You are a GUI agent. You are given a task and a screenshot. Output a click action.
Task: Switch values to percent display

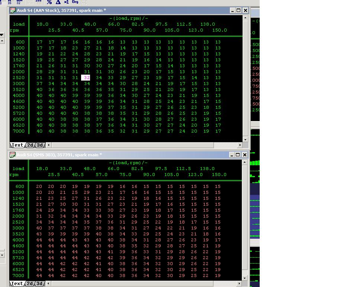(49, 2)
